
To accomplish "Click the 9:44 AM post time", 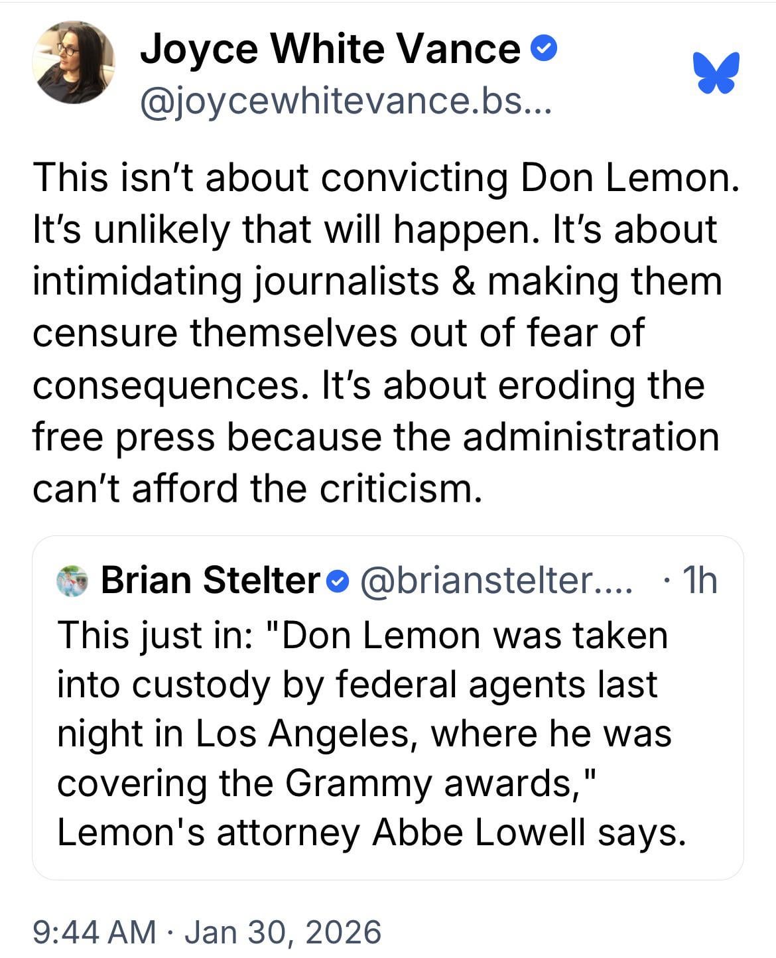I will (x=94, y=931).
